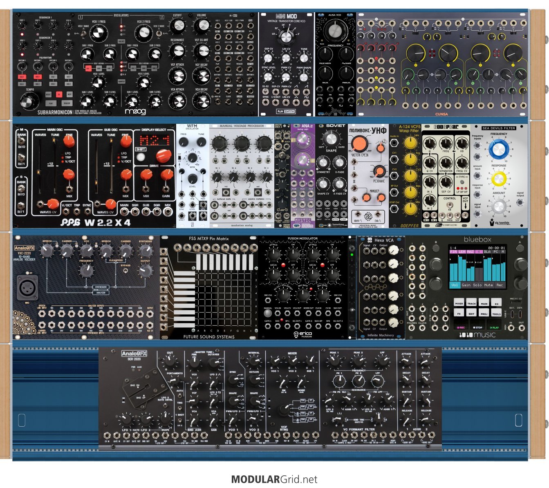Toggle the OSC 1 assign button for Seq 1
The width and height of the screenshot is (549, 488).
click(88, 69)
